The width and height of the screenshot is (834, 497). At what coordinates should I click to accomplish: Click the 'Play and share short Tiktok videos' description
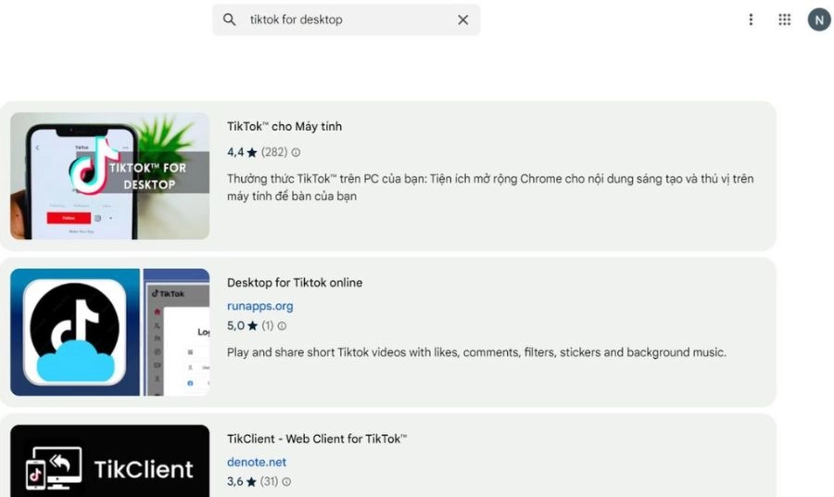click(476, 352)
